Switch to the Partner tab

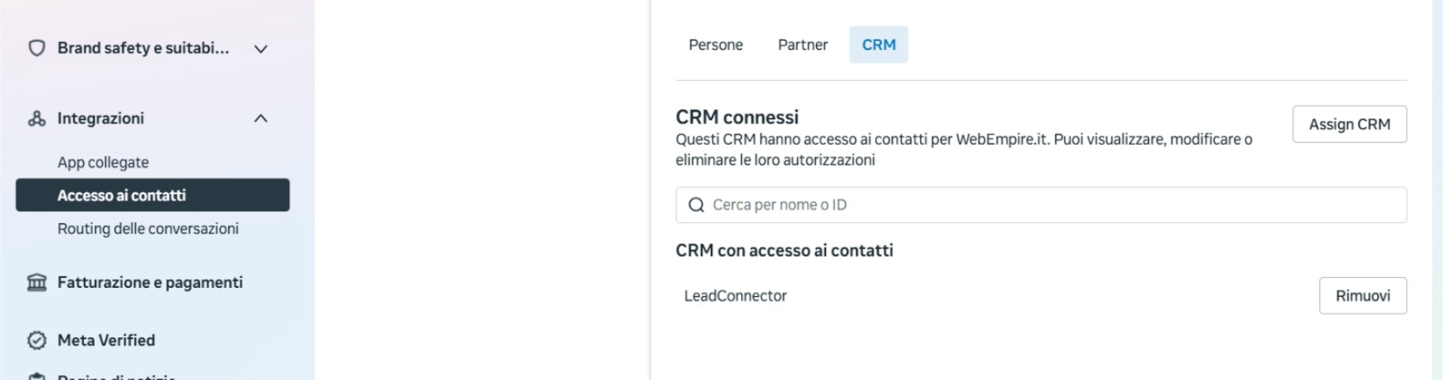tap(802, 44)
